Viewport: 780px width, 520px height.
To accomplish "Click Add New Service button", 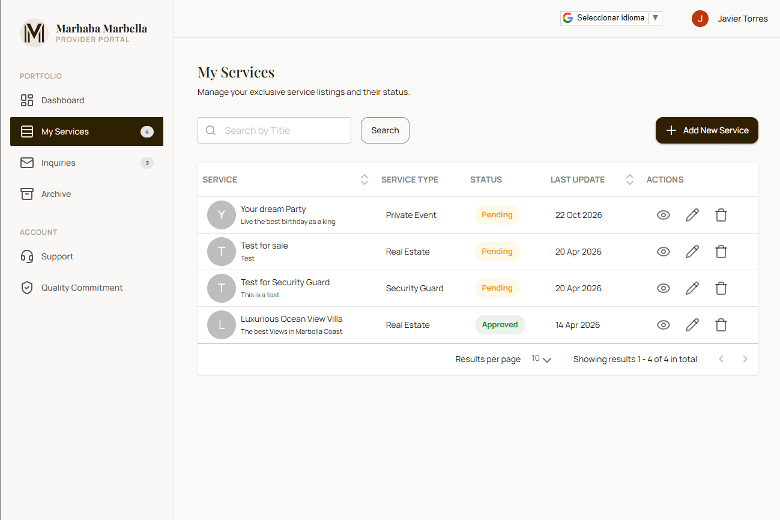I will pyautogui.click(x=707, y=130).
